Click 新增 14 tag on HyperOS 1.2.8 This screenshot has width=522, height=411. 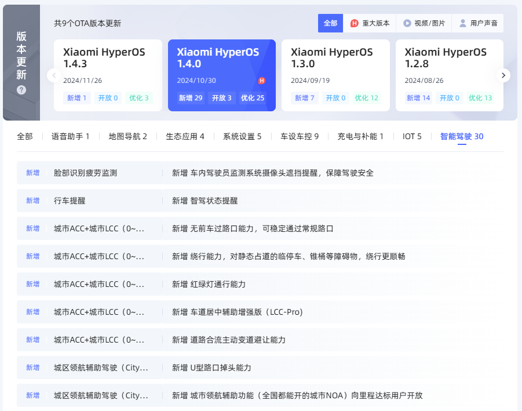pos(418,98)
